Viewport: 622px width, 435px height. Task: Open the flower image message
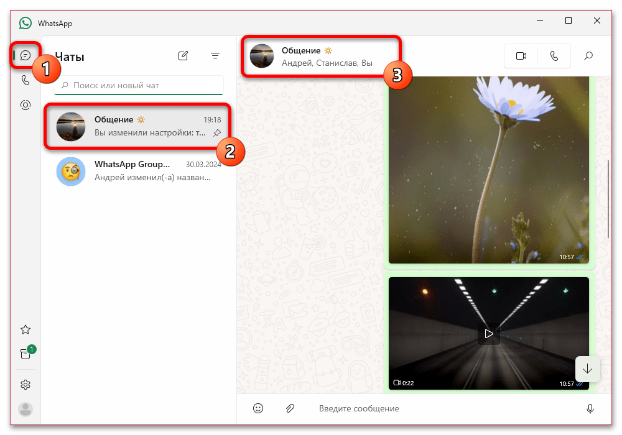point(489,170)
